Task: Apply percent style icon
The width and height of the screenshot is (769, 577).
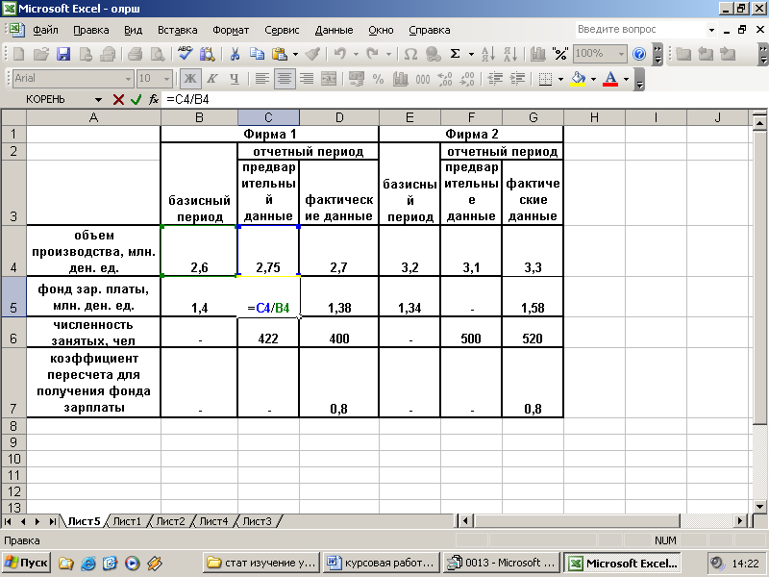Action: click(x=378, y=79)
